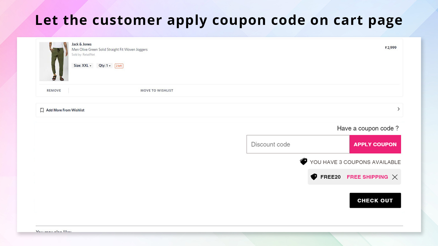Screen dimensions: 438x246
Task: Click the CHECK OUT button
Action: click(x=375, y=200)
